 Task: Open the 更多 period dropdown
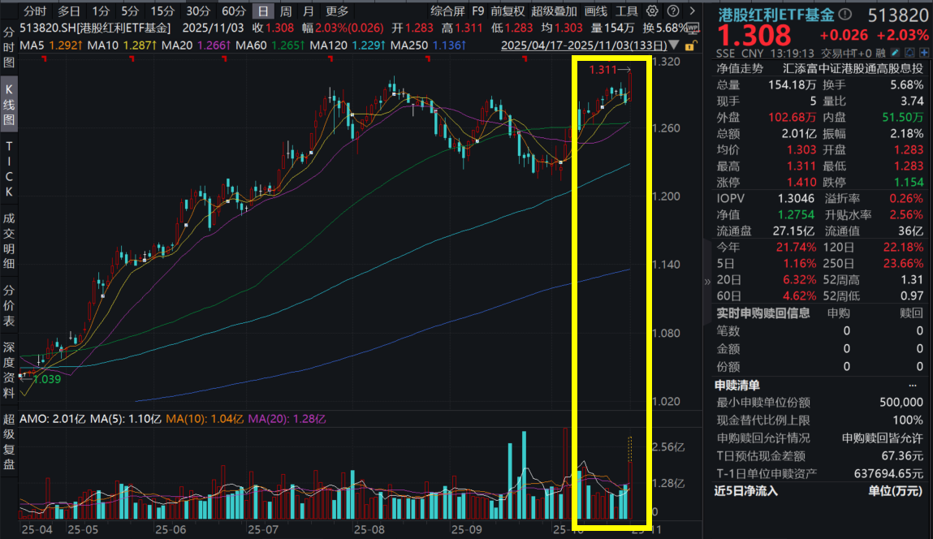339,12
